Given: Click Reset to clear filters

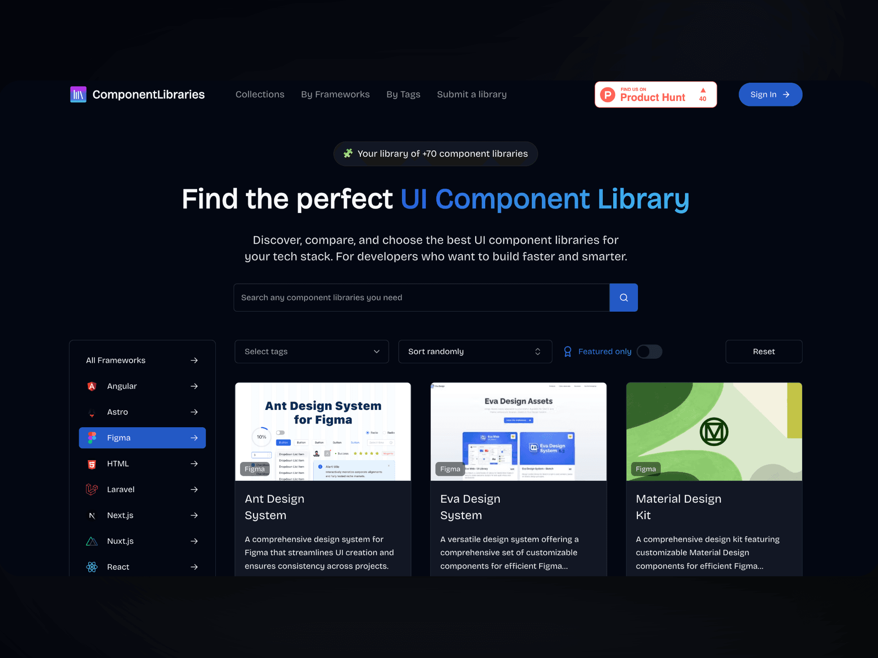Looking at the screenshot, I should 763,351.
